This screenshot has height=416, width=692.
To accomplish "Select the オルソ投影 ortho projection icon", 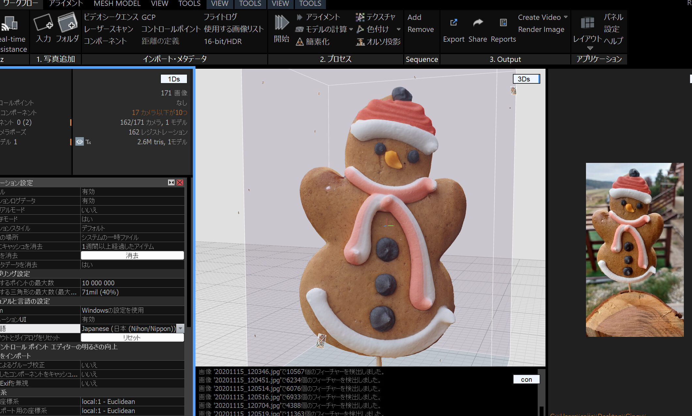I will click(360, 42).
